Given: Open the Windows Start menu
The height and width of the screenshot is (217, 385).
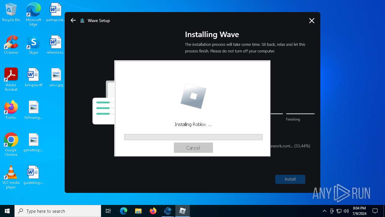Looking at the screenshot, I should click(x=7, y=211).
